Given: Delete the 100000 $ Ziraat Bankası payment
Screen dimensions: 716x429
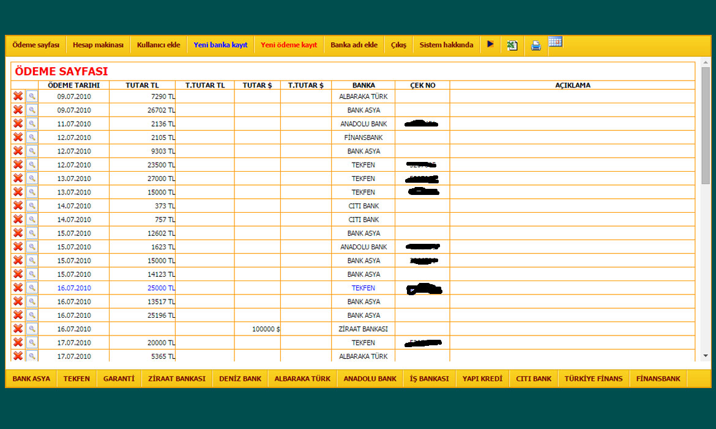Looking at the screenshot, I should coord(18,329).
